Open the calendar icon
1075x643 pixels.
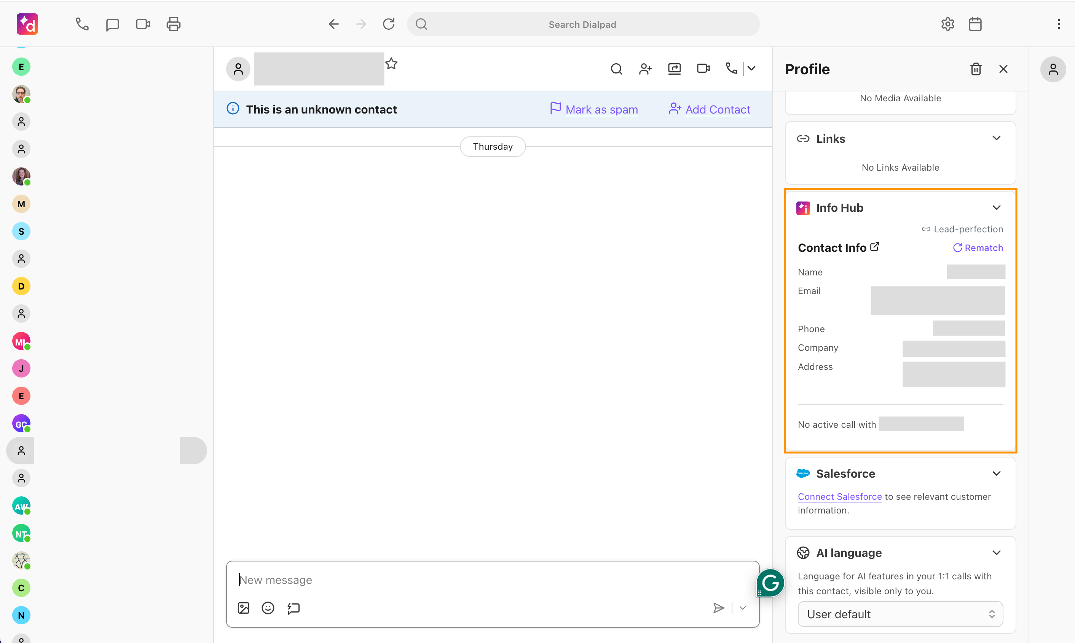975,24
